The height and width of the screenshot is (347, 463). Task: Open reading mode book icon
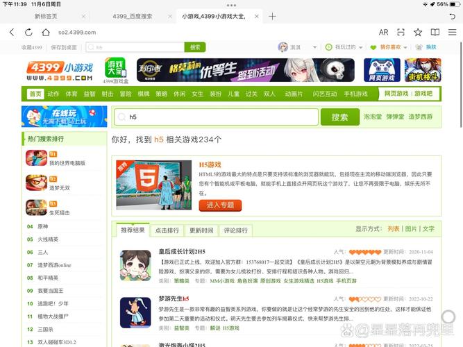coord(435,32)
